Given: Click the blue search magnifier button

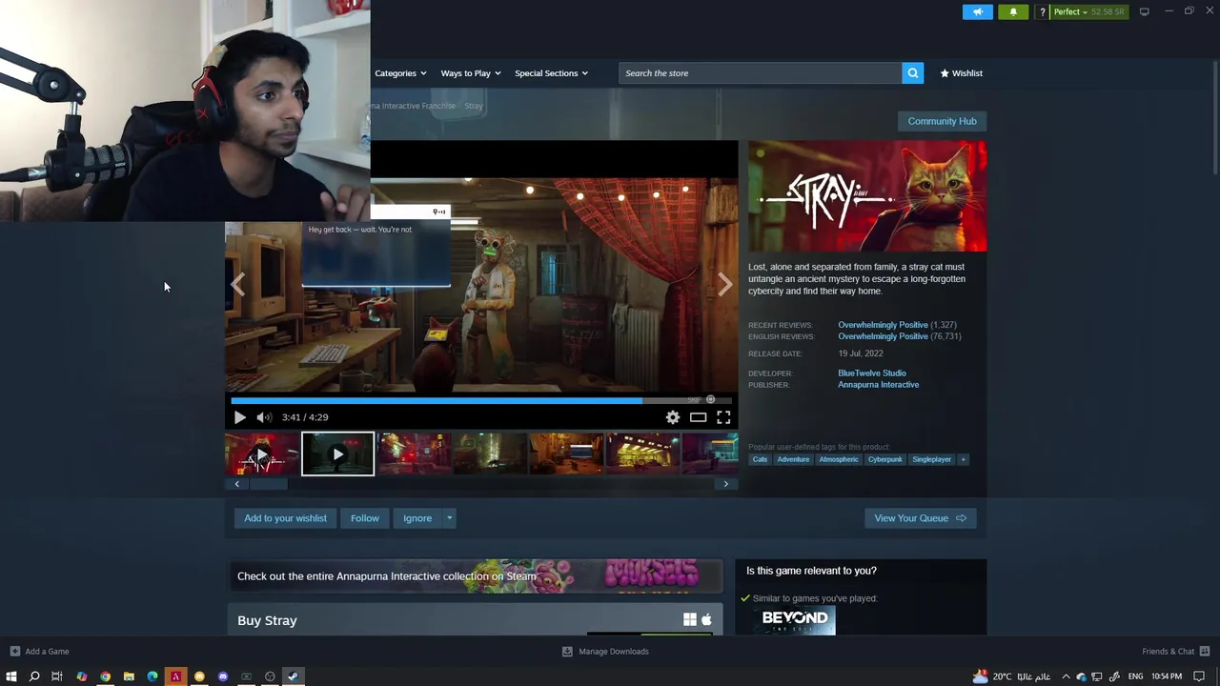Looking at the screenshot, I should (912, 73).
